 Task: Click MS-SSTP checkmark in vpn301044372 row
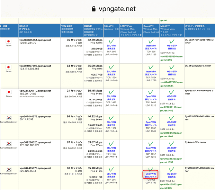click(172, 118)
